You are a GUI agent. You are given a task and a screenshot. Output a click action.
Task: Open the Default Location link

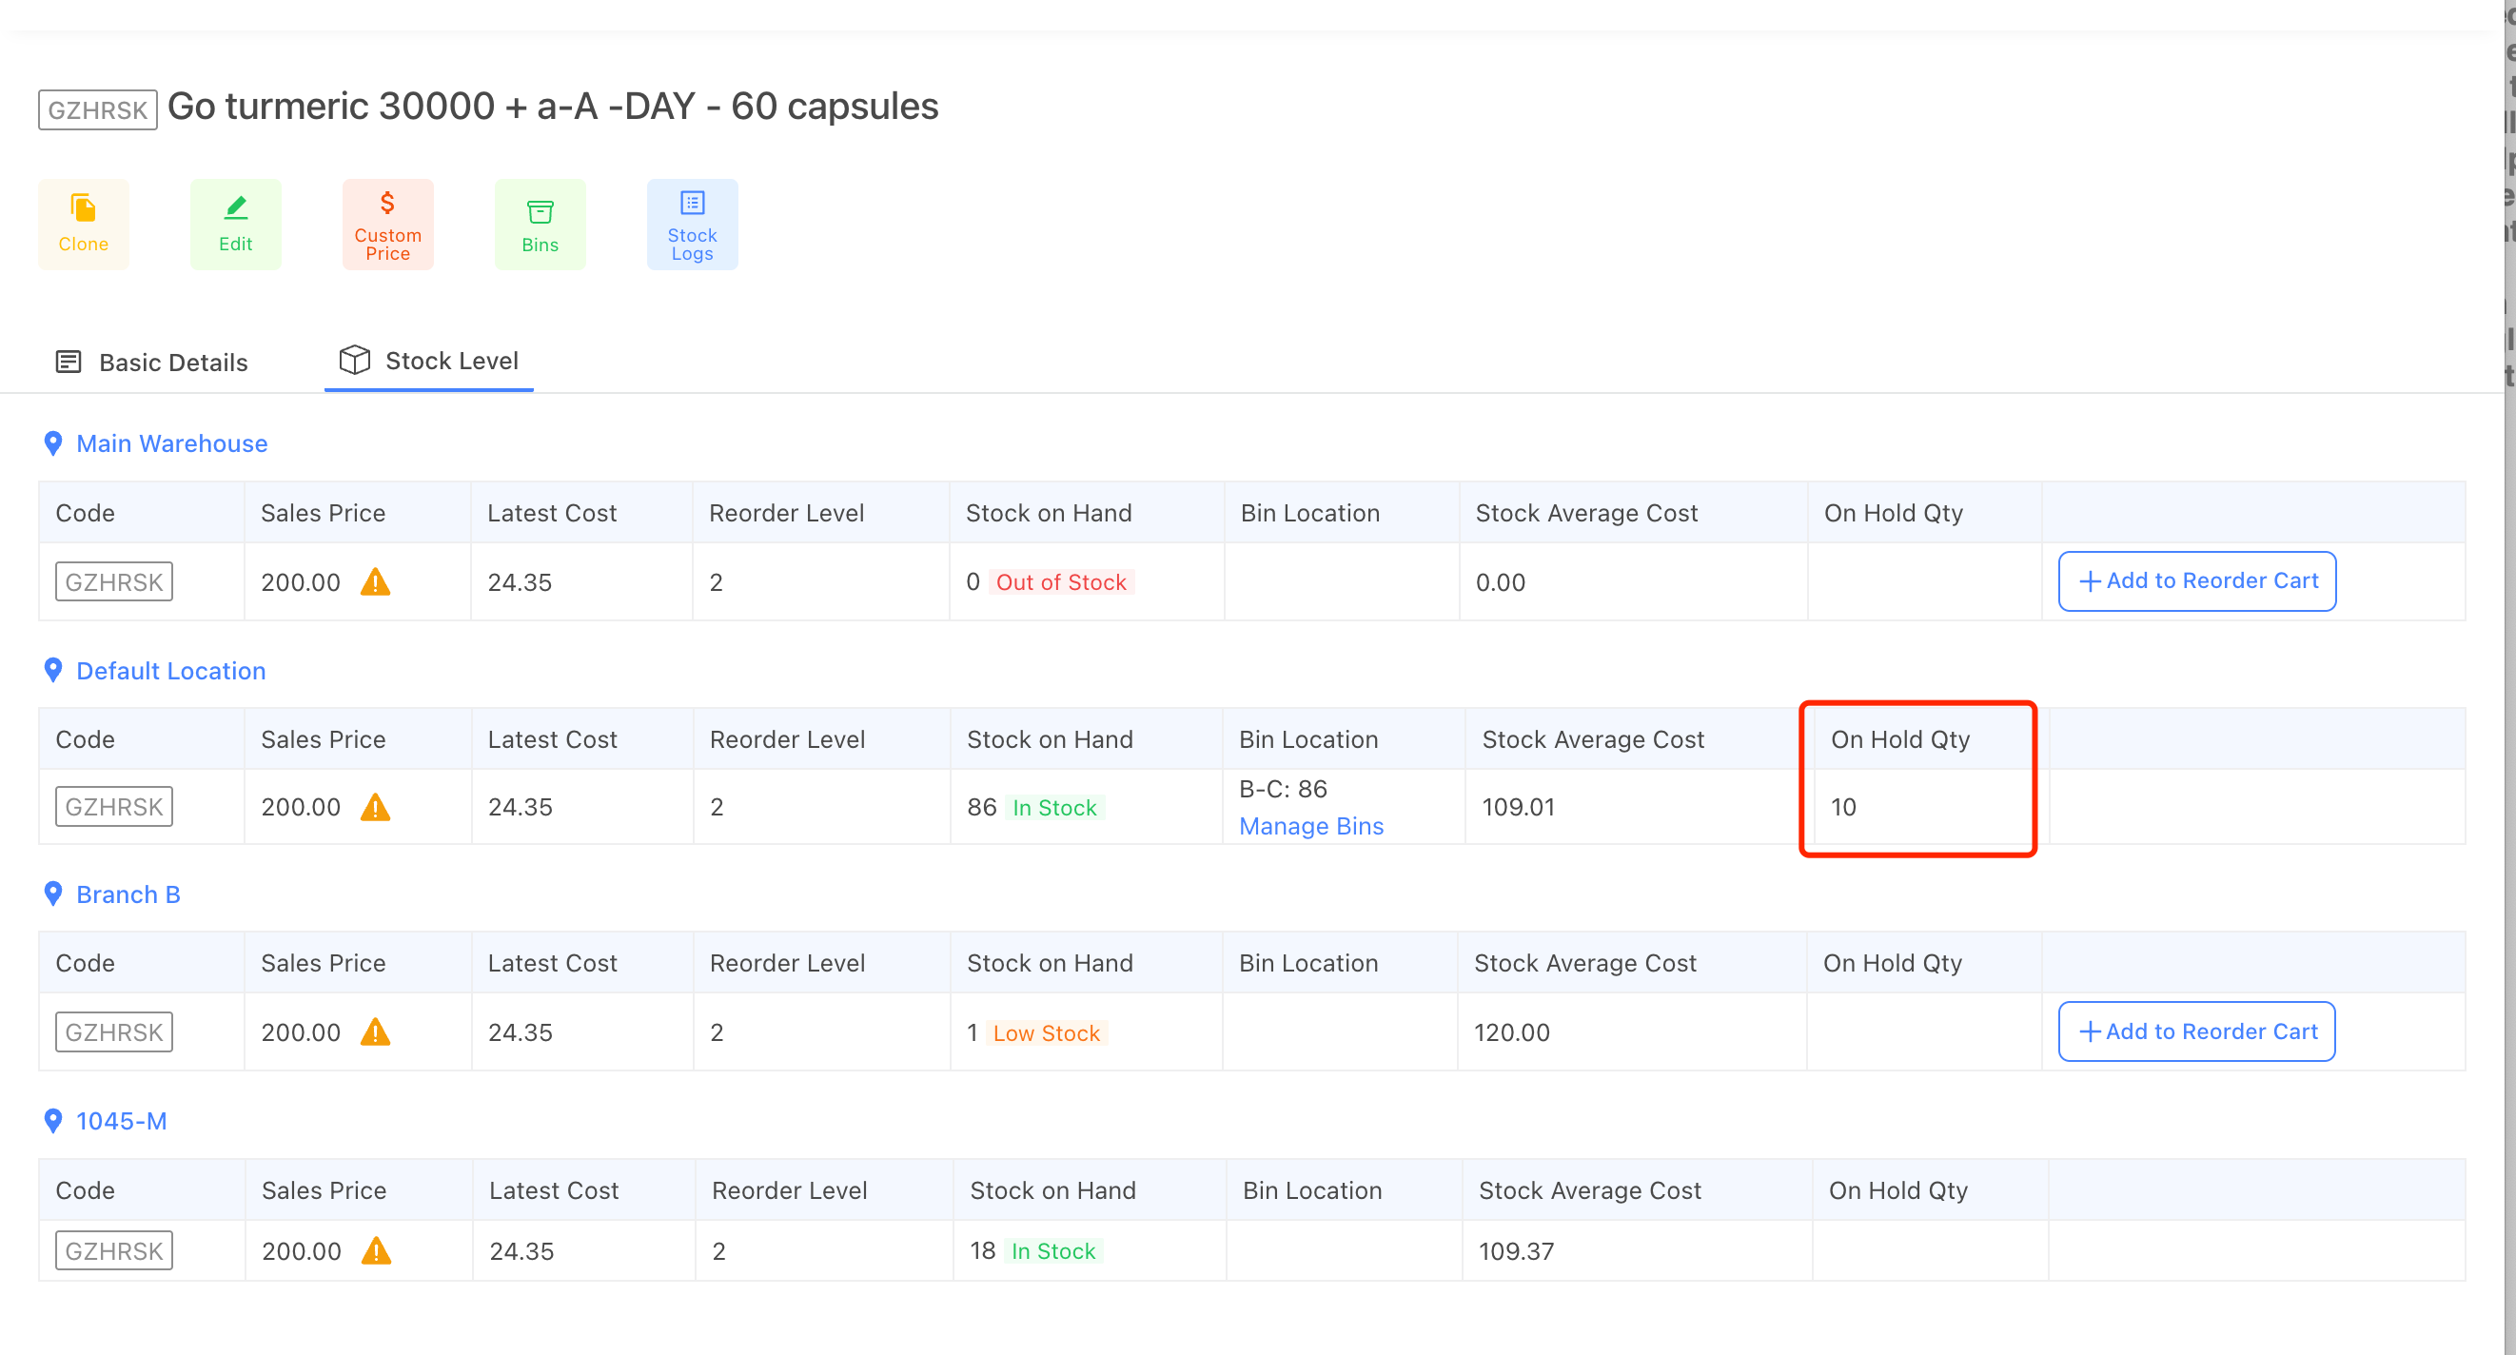pos(171,671)
